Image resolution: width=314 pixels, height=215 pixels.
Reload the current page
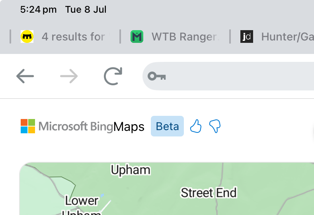click(113, 76)
